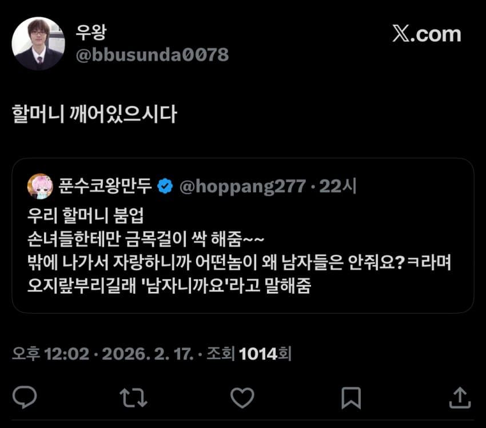Click the 오후 12:02 post time
This screenshot has width=486, height=428.
(51, 354)
